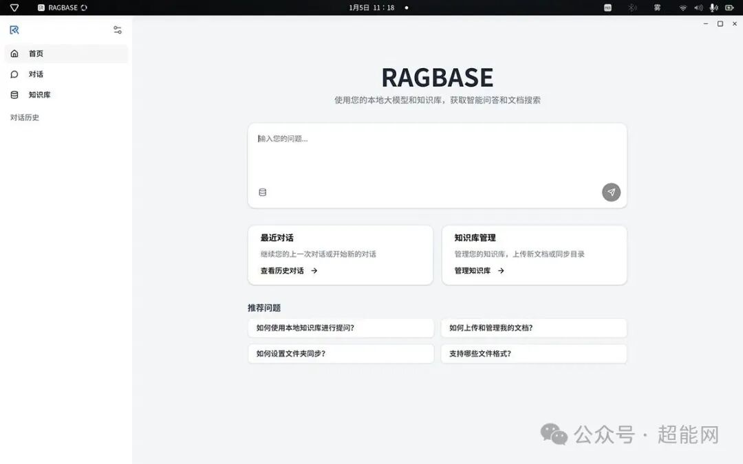743x464 pixels.
Task: Toggle Bluetooth in the system tray
Action: (x=632, y=8)
